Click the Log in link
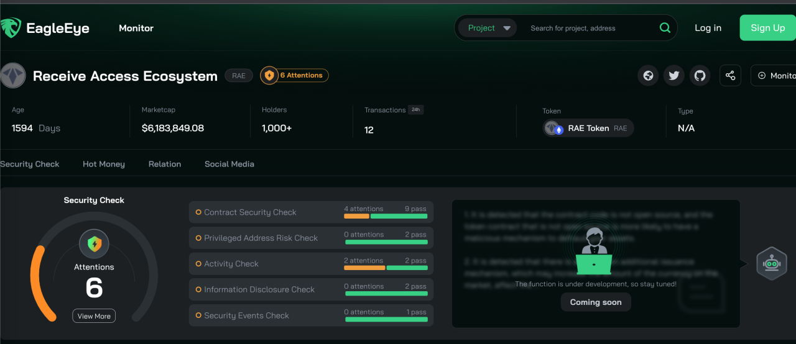The width and height of the screenshot is (796, 344). (x=708, y=28)
